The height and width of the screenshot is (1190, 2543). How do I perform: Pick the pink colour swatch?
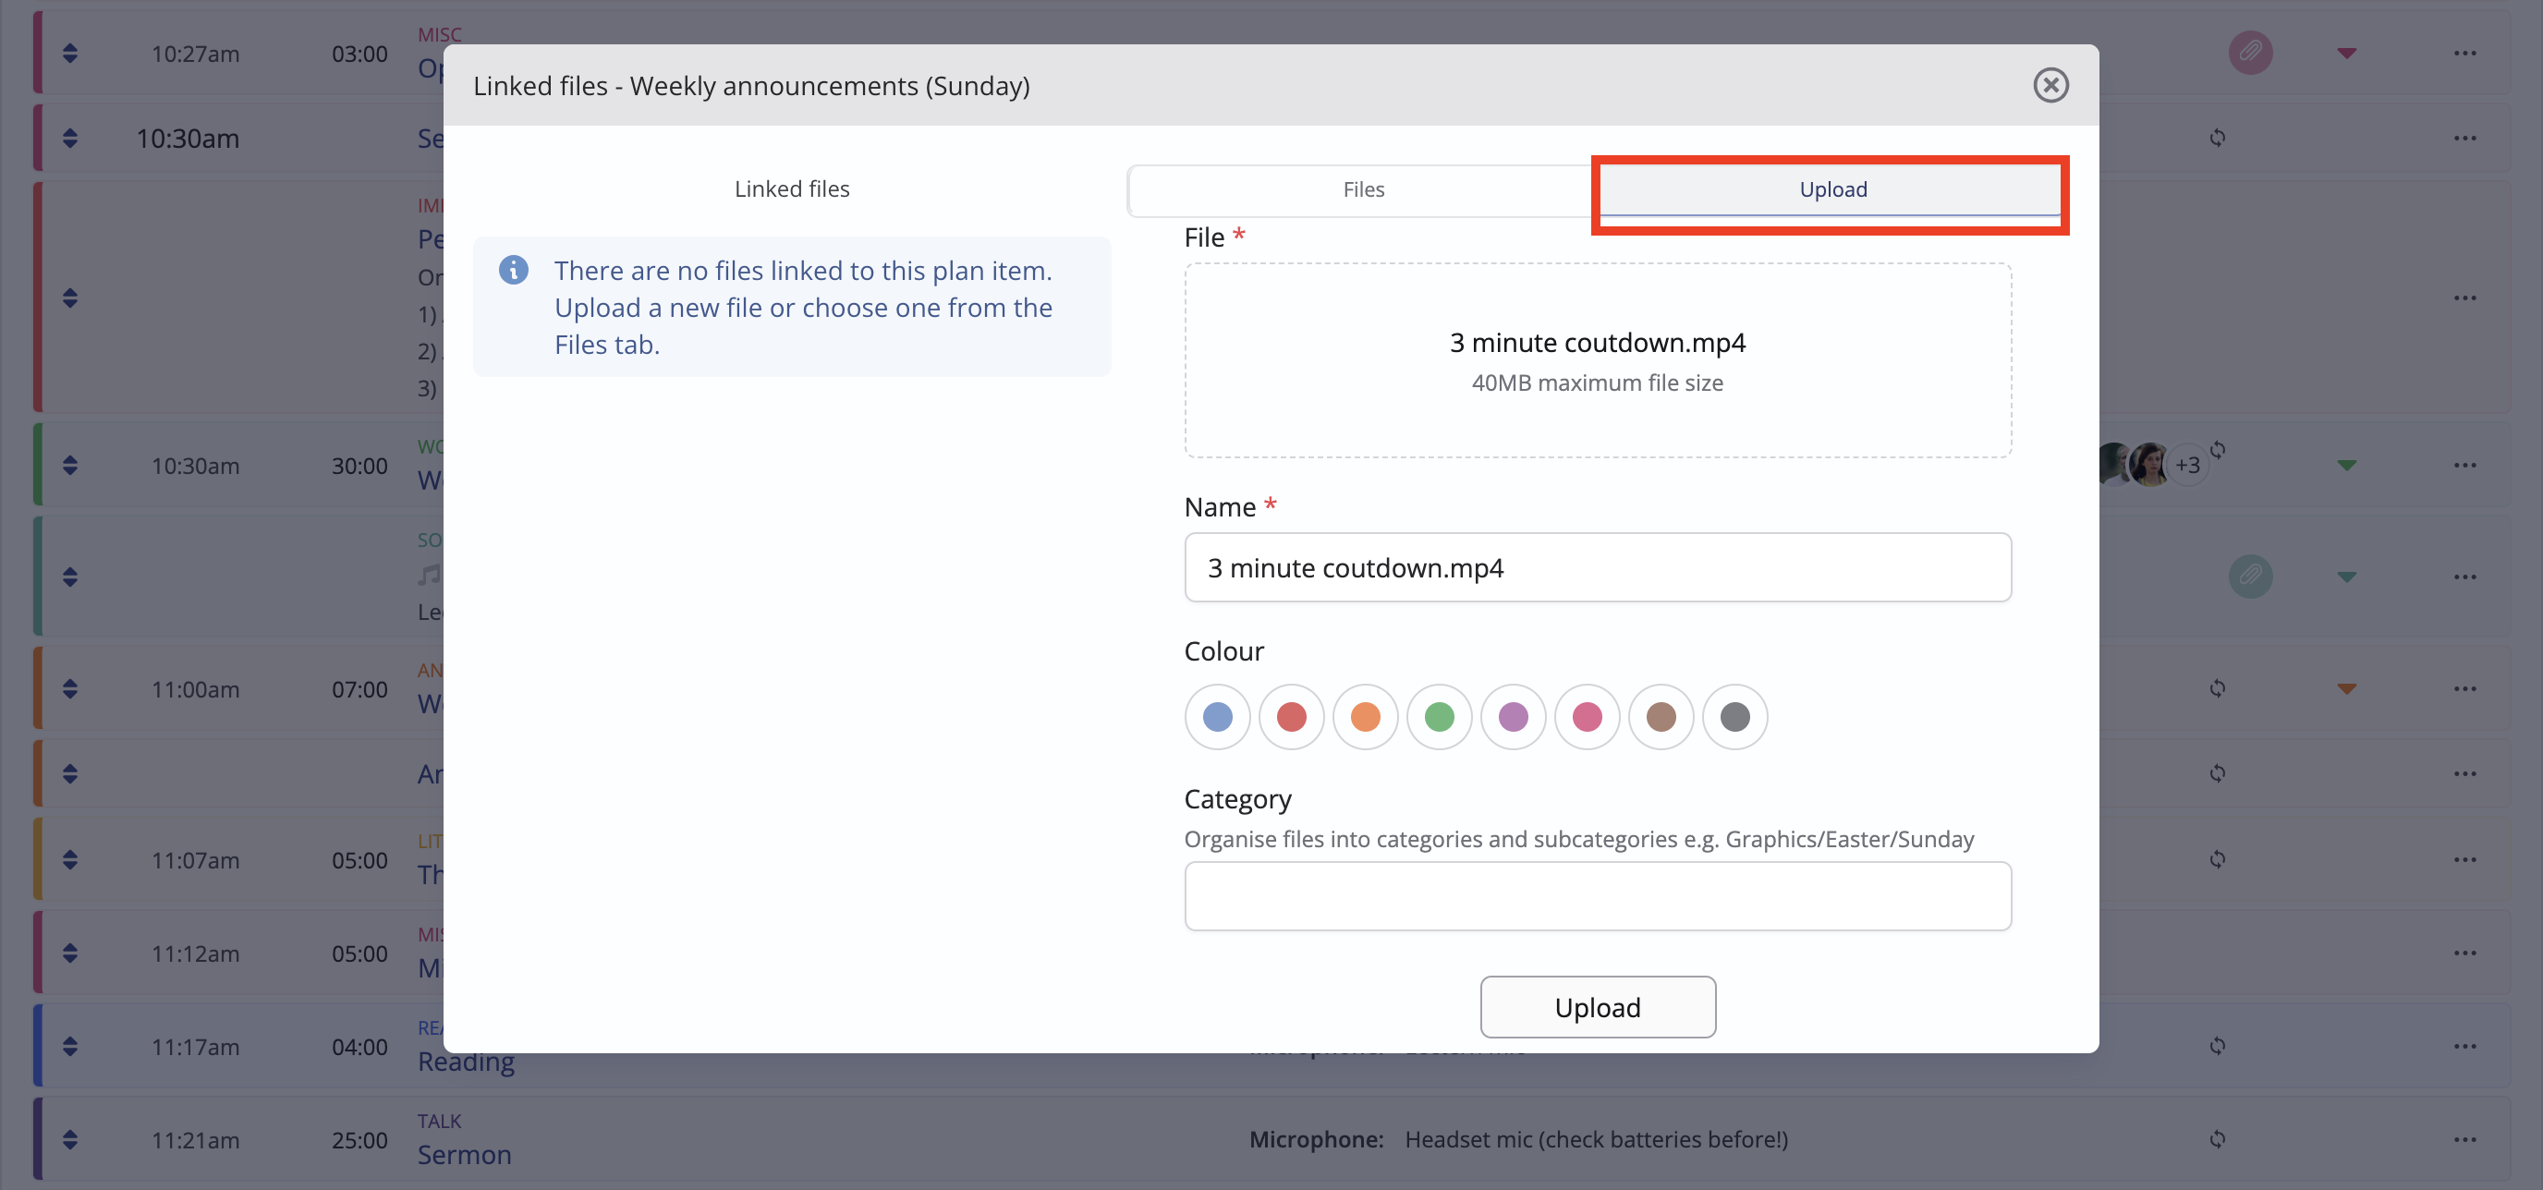coord(1588,716)
